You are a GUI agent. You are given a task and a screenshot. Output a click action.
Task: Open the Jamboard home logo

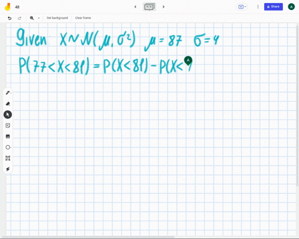pos(7,7)
